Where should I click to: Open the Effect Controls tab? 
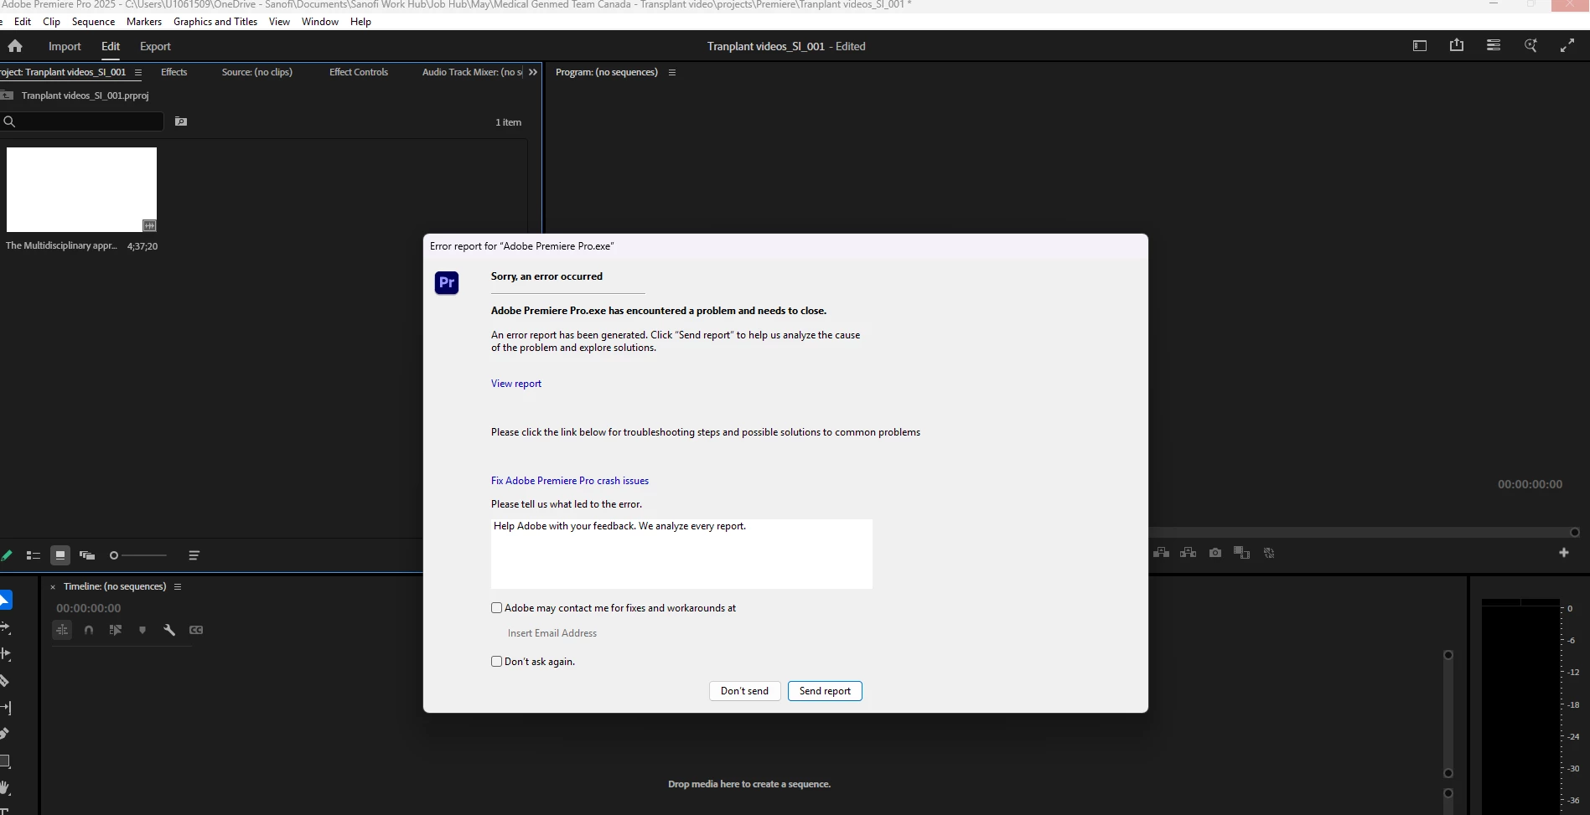tap(359, 72)
